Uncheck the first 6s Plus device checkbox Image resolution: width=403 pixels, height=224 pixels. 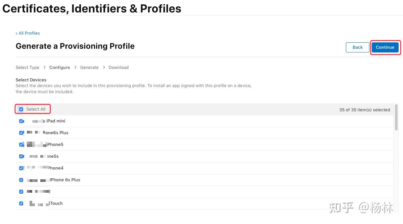21,133
